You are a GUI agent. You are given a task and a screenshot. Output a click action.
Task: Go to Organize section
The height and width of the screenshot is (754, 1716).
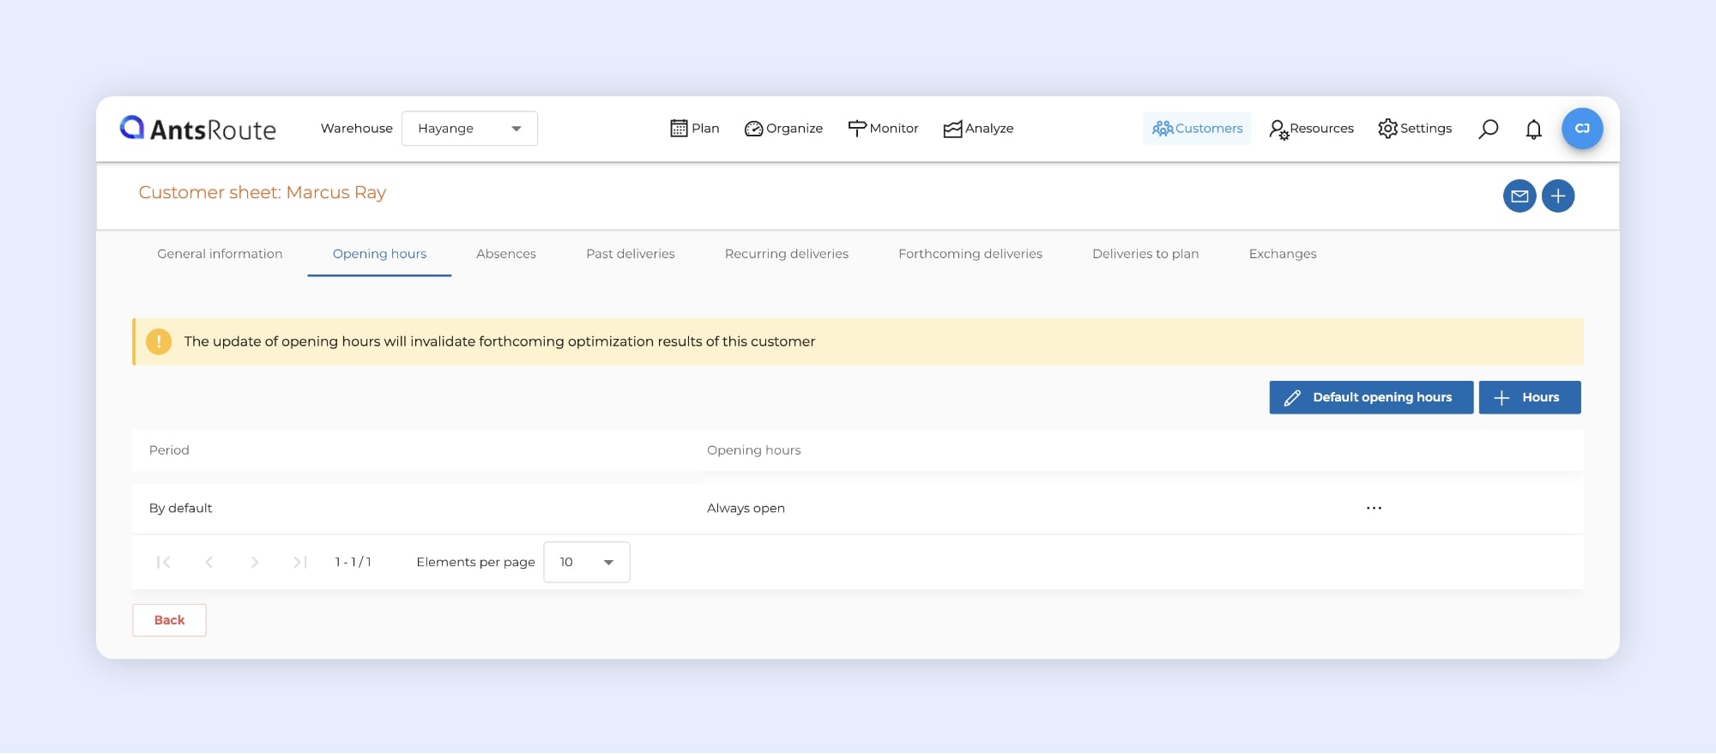click(783, 129)
